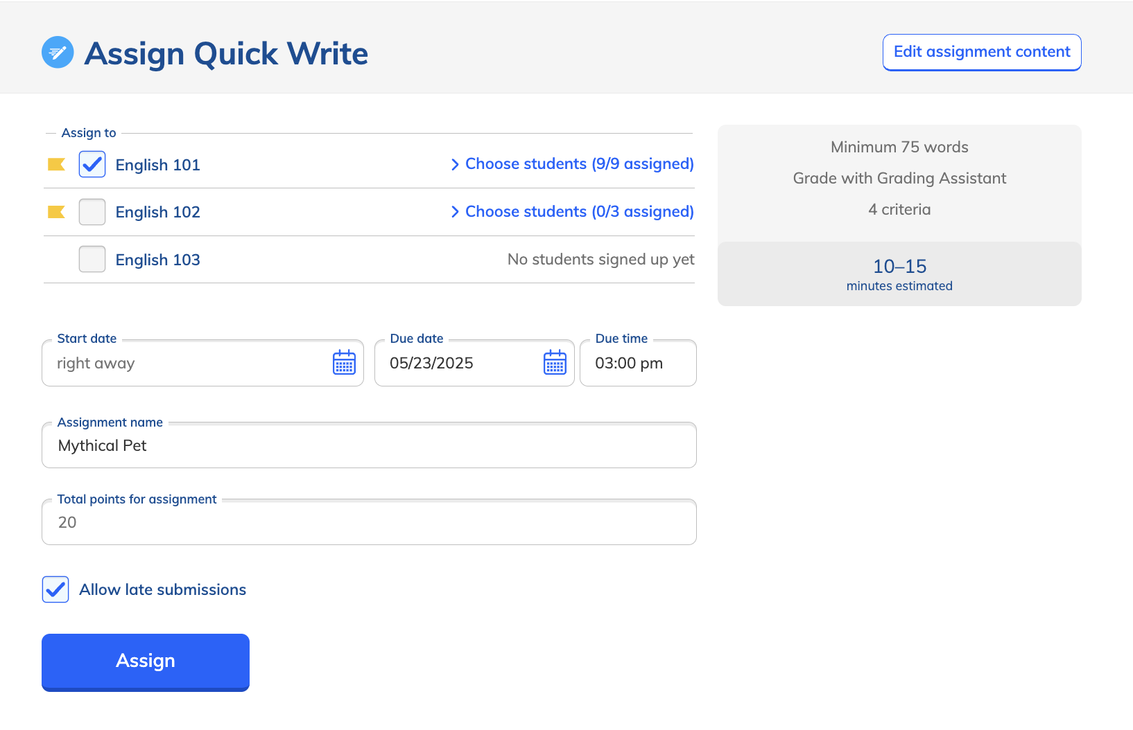Click the flag icon next to English 102
Image resolution: width=1133 pixels, height=730 pixels.
click(x=56, y=212)
